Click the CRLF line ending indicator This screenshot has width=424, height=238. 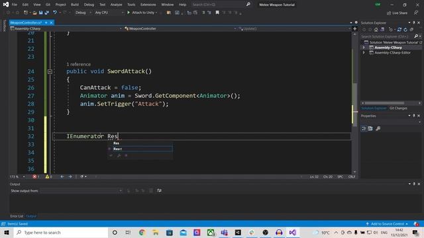coord(352,177)
